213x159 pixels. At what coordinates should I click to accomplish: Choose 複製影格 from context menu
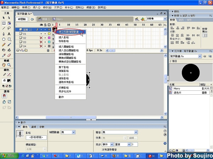click(70, 71)
